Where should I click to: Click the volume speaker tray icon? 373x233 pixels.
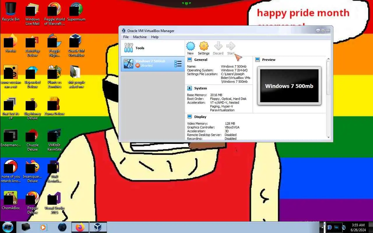pos(344,227)
